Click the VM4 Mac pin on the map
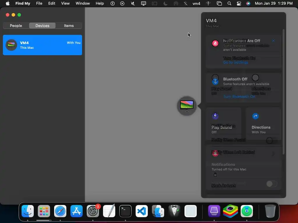This screenshot has height=223, width=298. pos(187,106)
